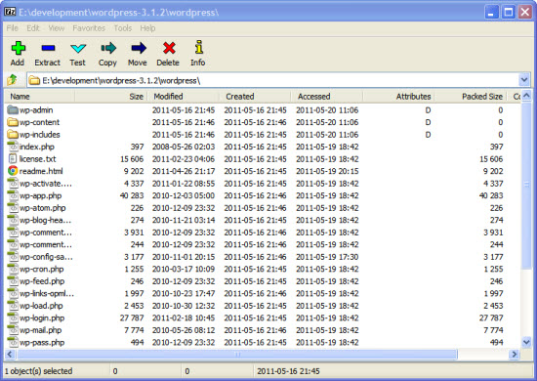Expand the address bar path dropdown
Viewport: 537px width, 381px height.
524,80
